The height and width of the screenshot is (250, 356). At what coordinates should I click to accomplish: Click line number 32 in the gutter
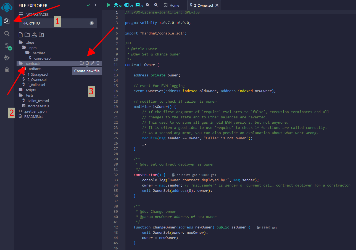pyautogui.click(x=115, y=175)
